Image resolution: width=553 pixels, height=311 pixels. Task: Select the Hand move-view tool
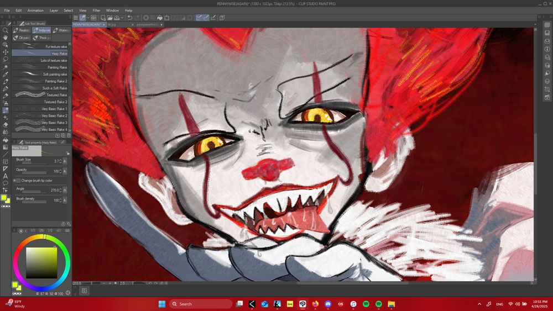(x=6, y=38)
